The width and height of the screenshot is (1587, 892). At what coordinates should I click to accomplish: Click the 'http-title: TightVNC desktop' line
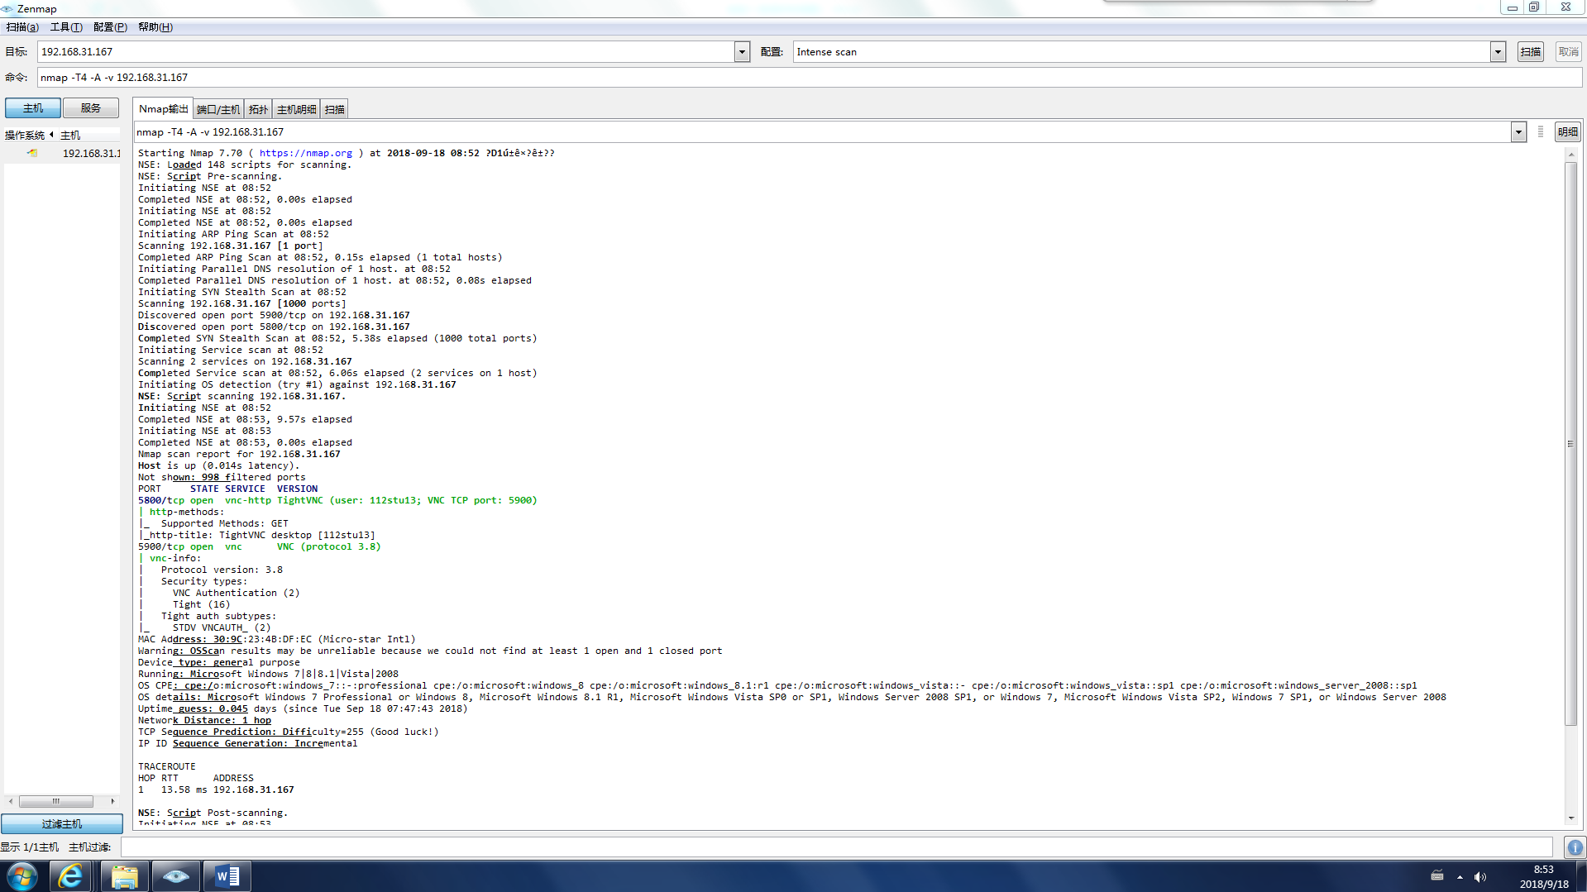[257, 535]
